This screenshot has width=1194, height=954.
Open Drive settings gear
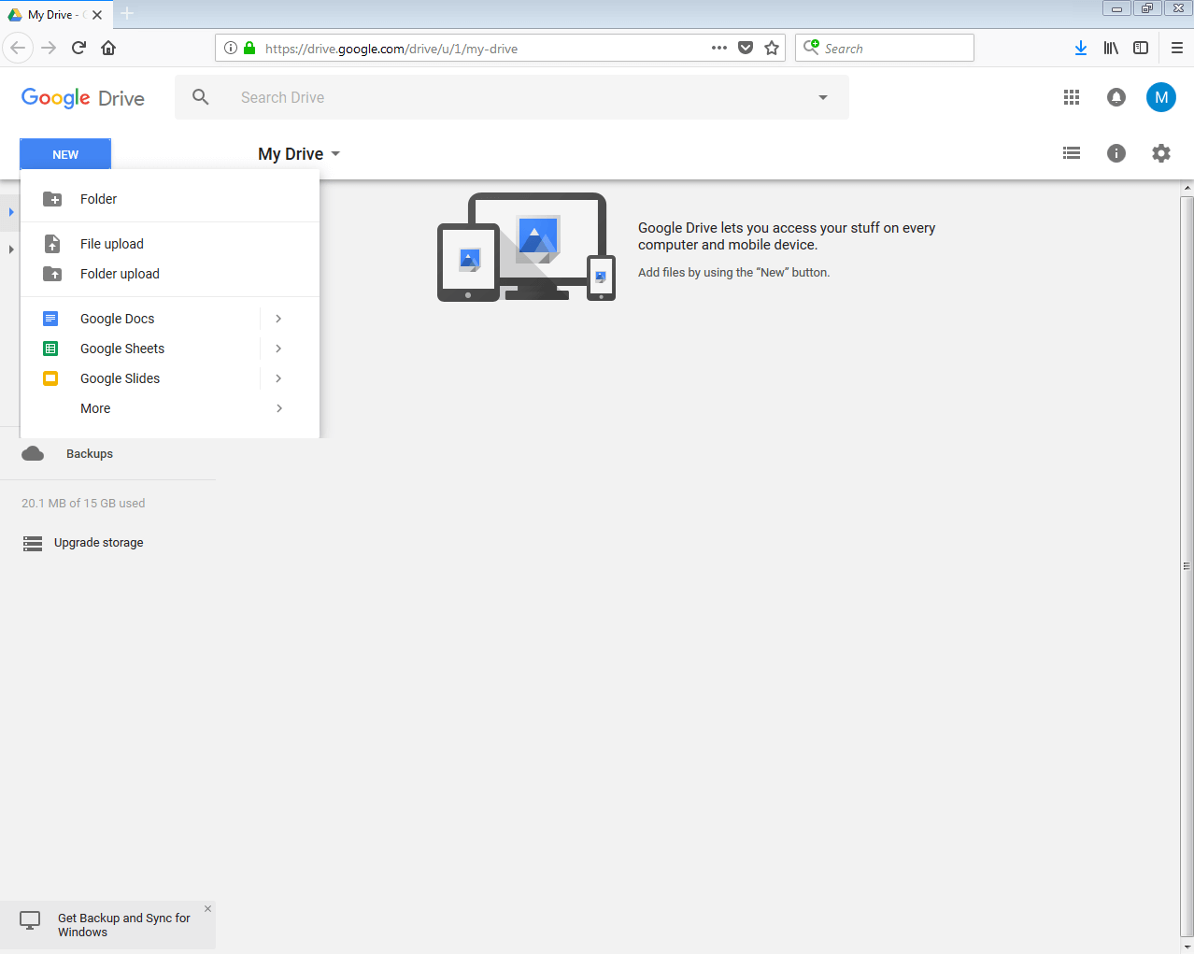click(1161, 153)
